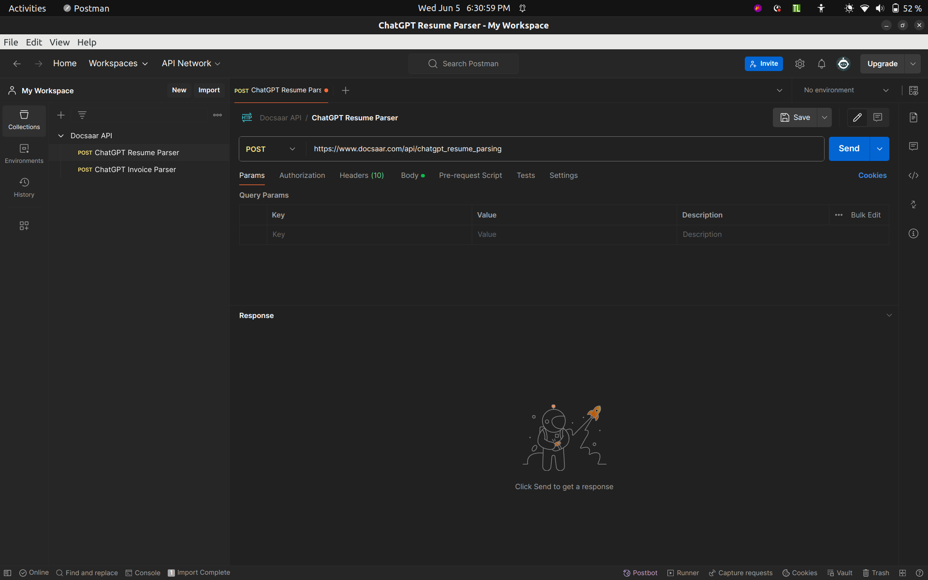Open Postman settings gear icon
The image size is (928, 580).
pyautogui.click(x=800, y=64)
